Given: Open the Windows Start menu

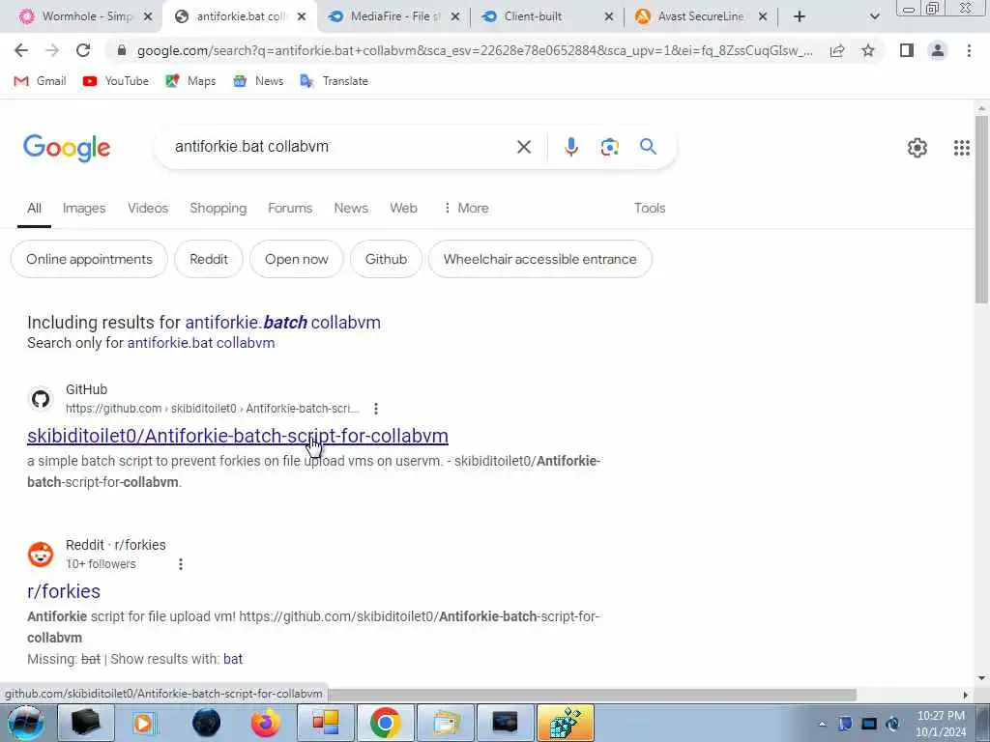Looking at the screenshot, I should (x=25, y=723).
